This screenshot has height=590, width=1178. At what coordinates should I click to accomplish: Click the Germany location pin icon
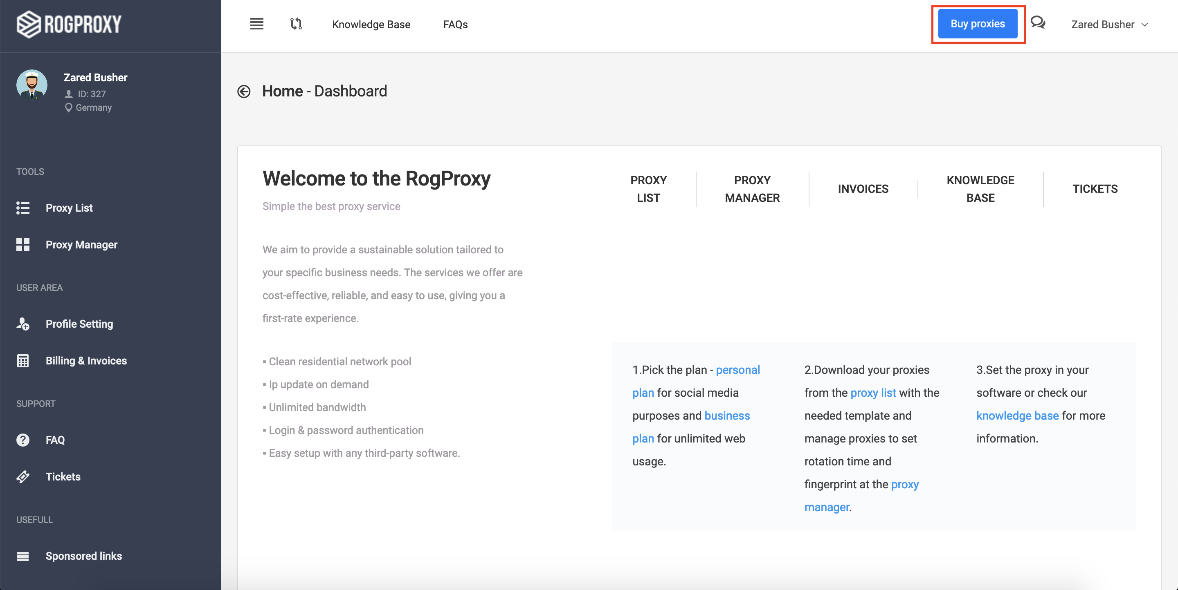pos(69,108)
